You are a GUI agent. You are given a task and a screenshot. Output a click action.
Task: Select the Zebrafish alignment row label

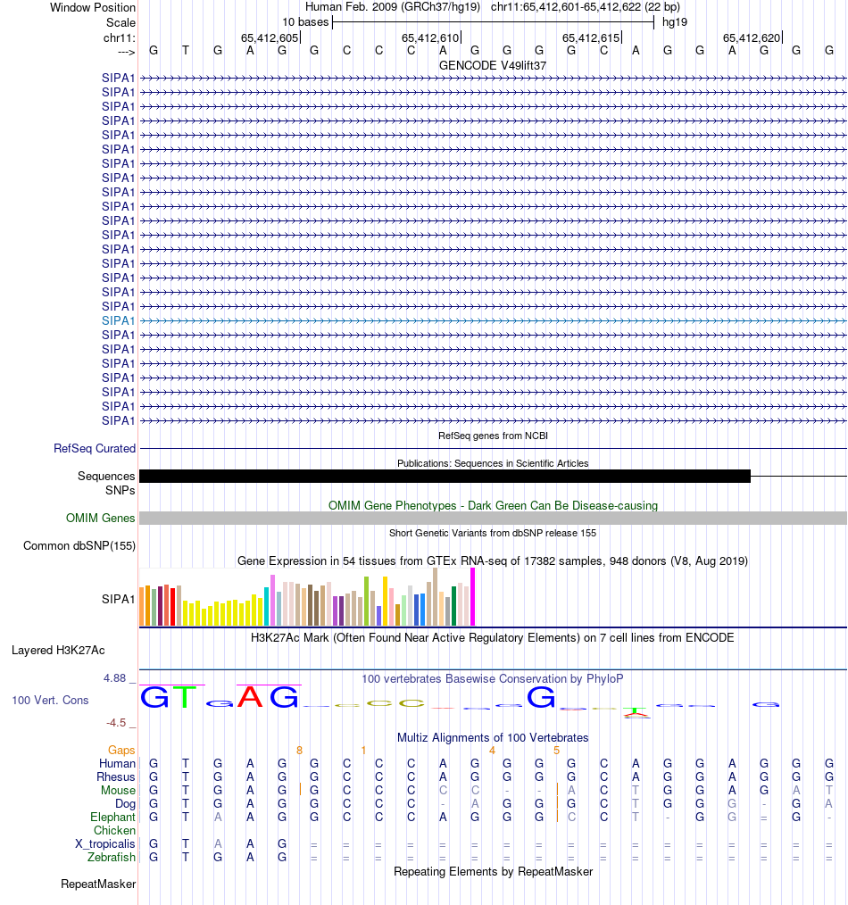tap(112, 857)
